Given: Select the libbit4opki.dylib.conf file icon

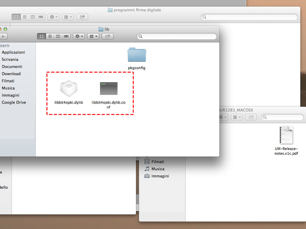Looking at the screenshot, I should [108, 89].
